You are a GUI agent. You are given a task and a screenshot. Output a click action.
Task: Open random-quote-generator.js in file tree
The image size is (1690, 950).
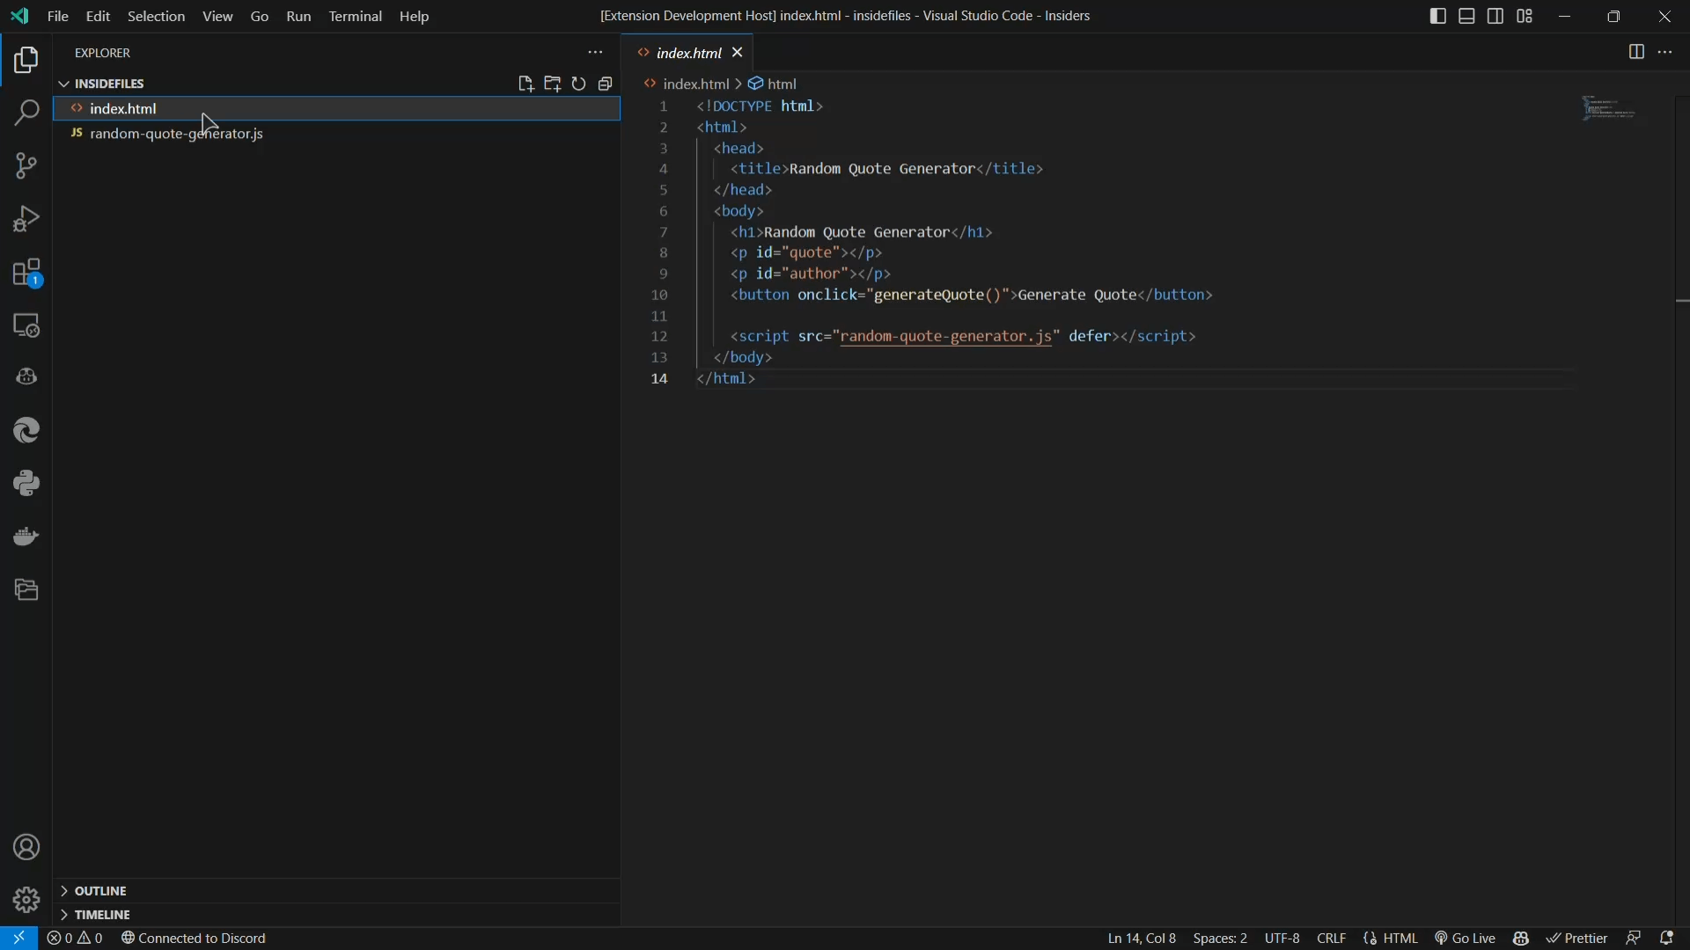[x=338, y=135]
